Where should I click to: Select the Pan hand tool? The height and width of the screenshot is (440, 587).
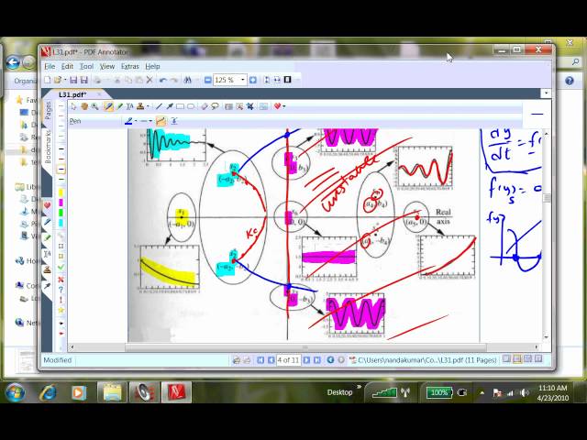84,106
